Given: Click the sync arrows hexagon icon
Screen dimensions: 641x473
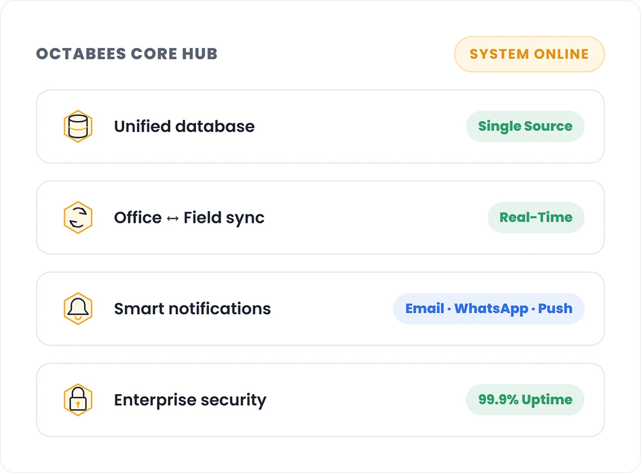Looking at the screenshot, I should tap(78, 218).
